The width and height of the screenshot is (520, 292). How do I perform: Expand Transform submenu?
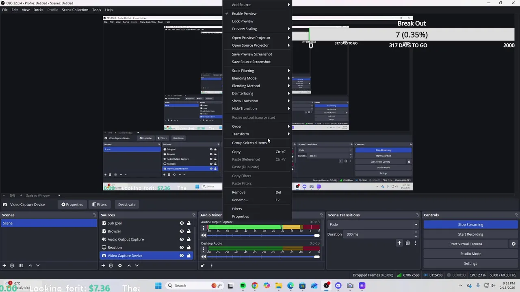tap(257, 134)
